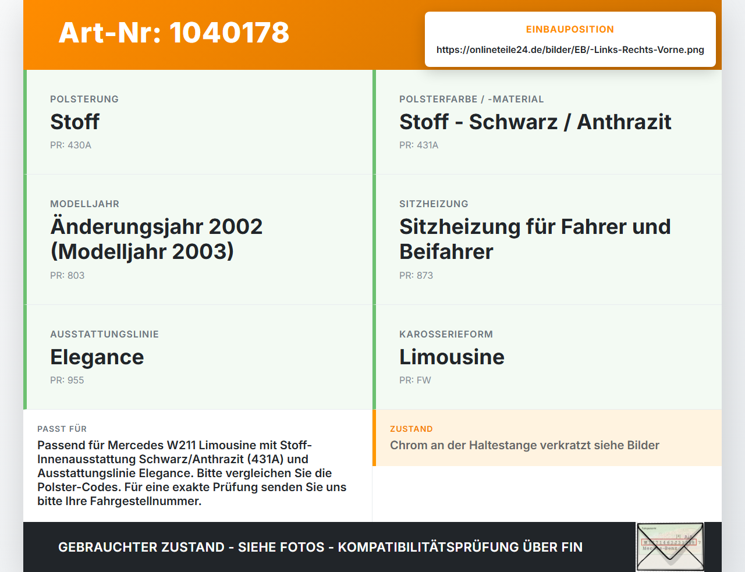Select the Limousine value
Image resolution: width=745 pixels, height=572 pixels.
pos(452,357)
